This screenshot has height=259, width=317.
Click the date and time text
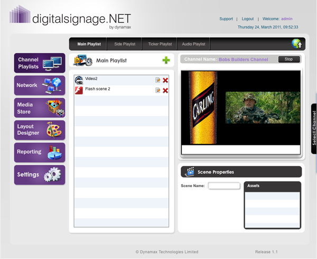click(268, 27)
